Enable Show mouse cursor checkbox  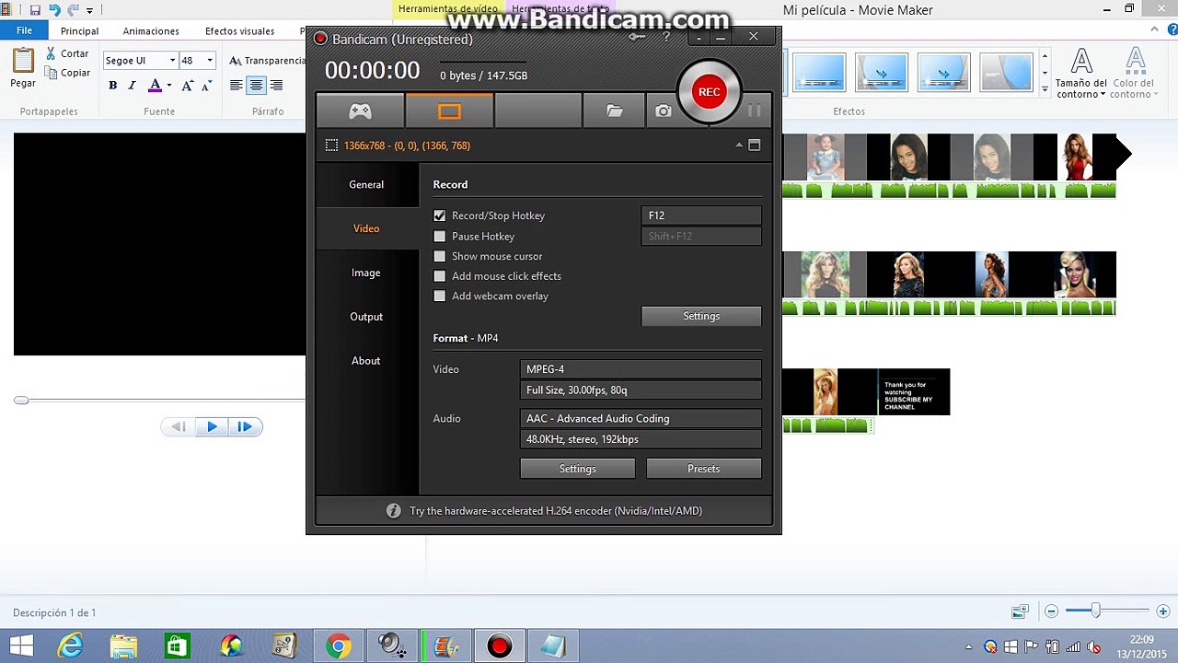pos(439,256)
